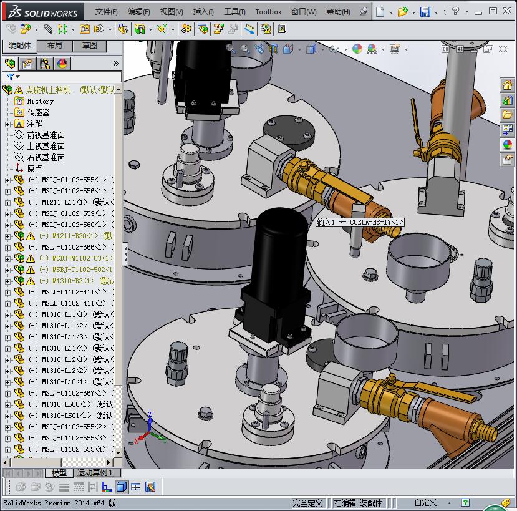The width and height of the screenshot is (517, 511).
Task: Open the PropertyManager tab icon
Action: coord(27,64)
